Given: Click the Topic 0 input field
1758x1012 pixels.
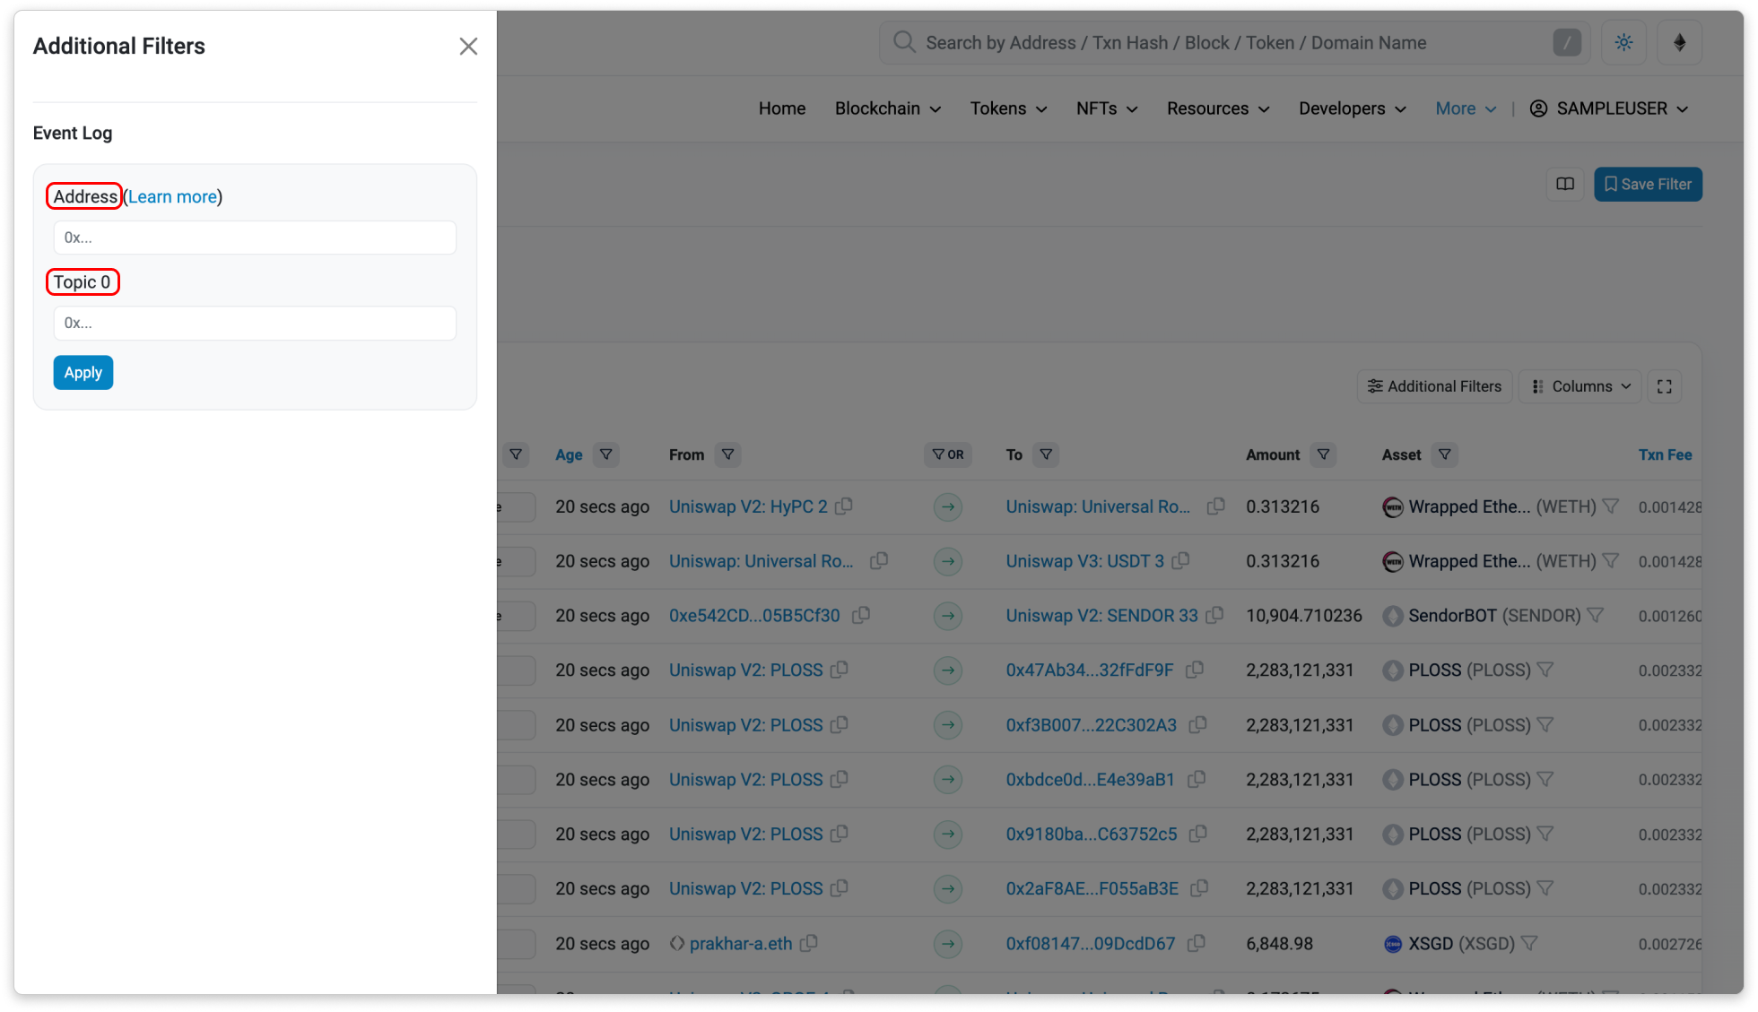Looking at the screenshot, I should pyautogui.click(x=255, y=324).
